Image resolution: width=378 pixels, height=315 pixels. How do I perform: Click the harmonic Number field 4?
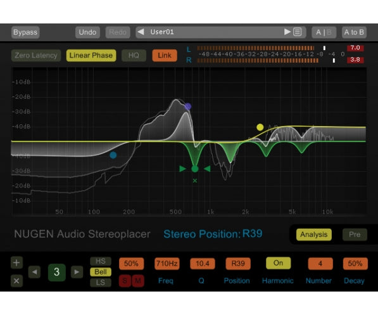(320, 263)
